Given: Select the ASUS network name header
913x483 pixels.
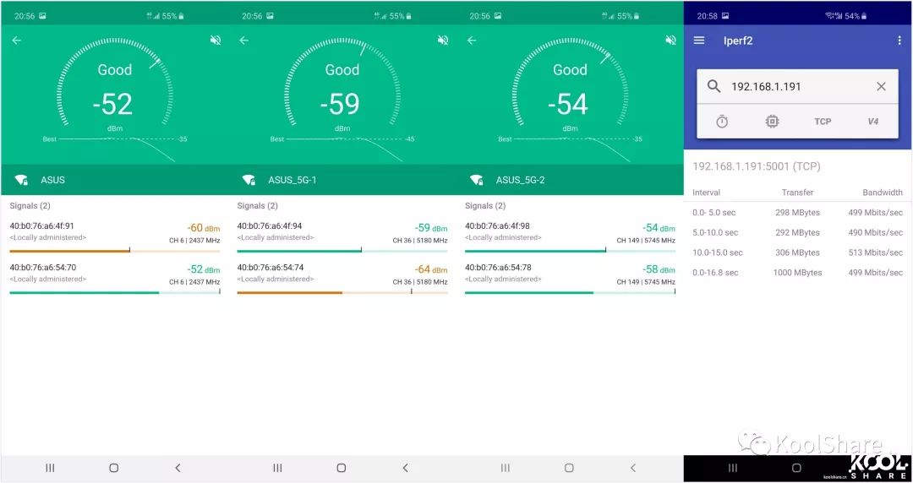Looking at the screenshot, I should (52, 180).
